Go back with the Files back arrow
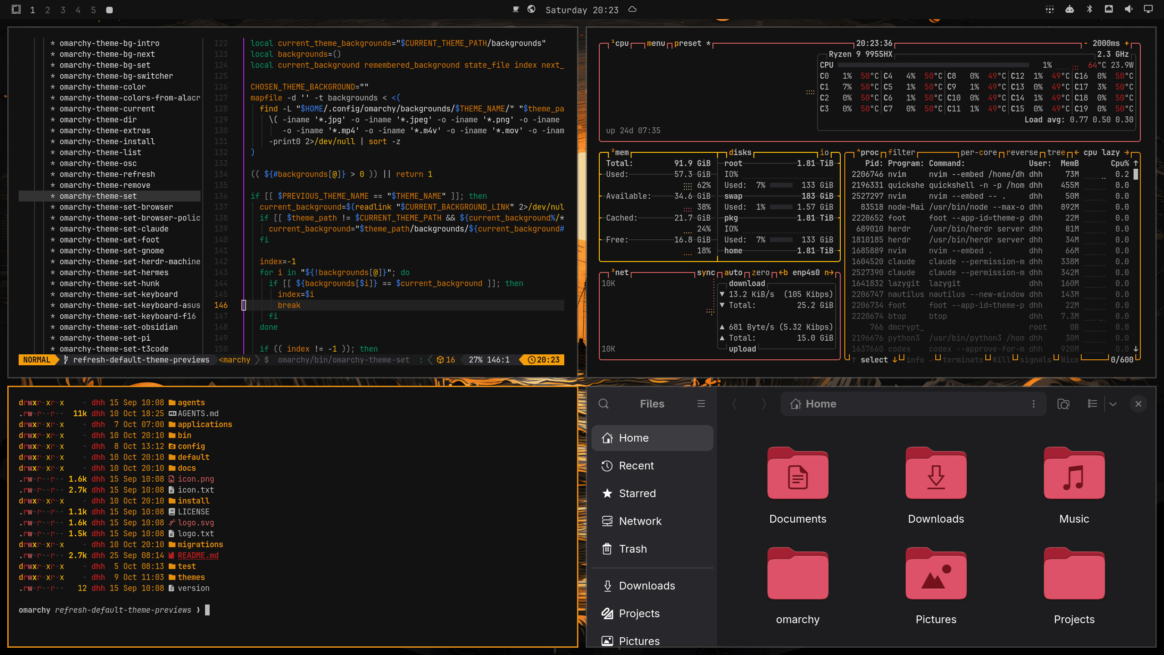 734,403
